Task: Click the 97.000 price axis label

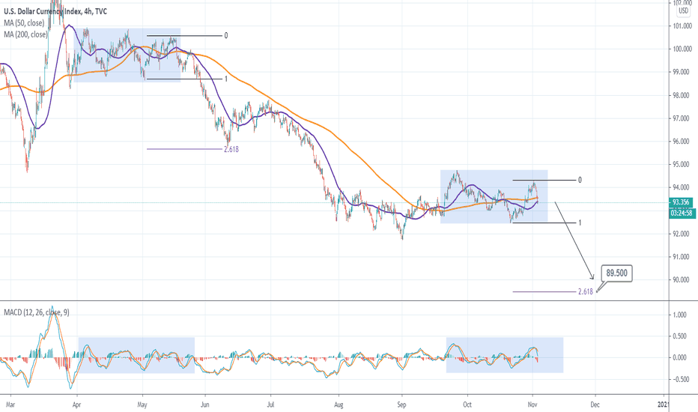Action: 682,118
